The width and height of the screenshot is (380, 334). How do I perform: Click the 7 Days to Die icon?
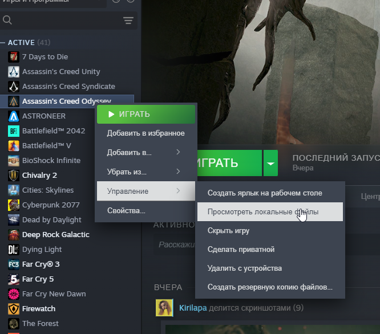(x=14, y=57)
